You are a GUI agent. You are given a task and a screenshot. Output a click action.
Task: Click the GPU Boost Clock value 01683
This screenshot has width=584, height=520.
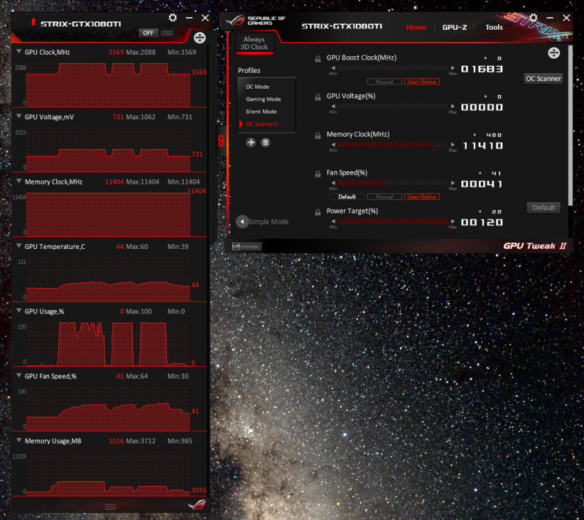pyautogui.click(x=482, y=69)
